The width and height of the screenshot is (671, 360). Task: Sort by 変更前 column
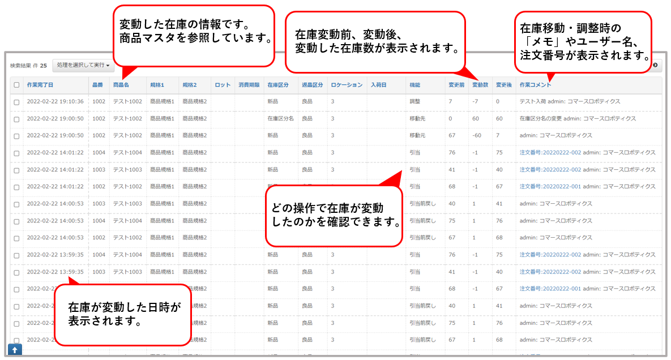pos(456,85)
